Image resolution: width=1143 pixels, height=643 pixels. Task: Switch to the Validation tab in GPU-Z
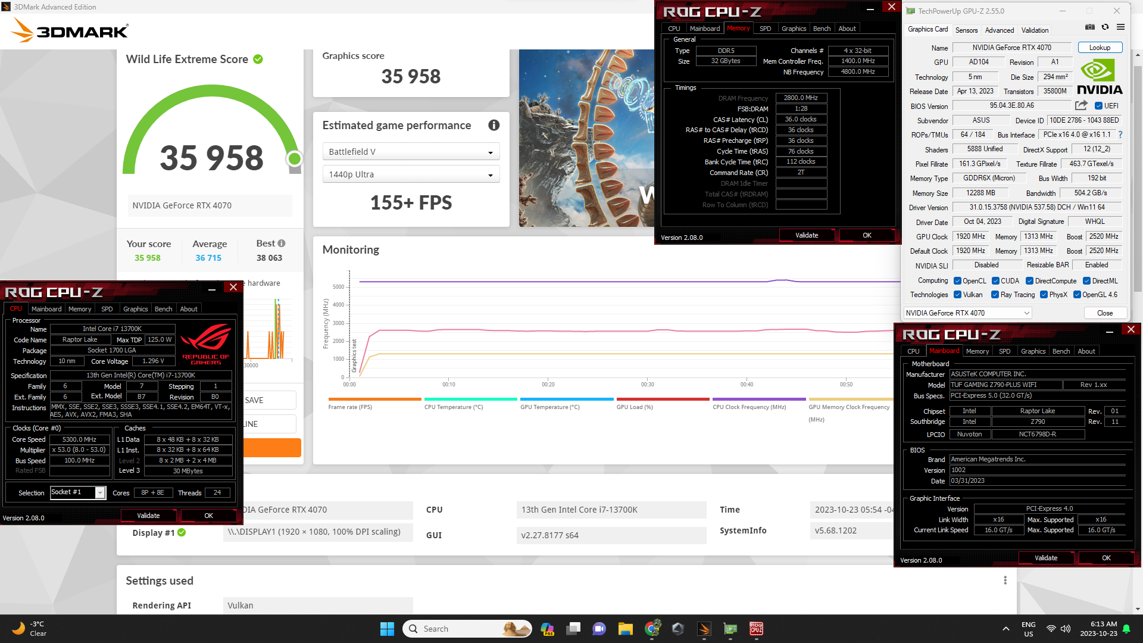[1035, 30]
